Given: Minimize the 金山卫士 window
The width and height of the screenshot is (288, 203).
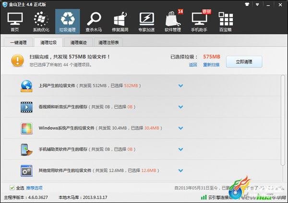Looking at the screenshot, I should click(x=268, y=5).
